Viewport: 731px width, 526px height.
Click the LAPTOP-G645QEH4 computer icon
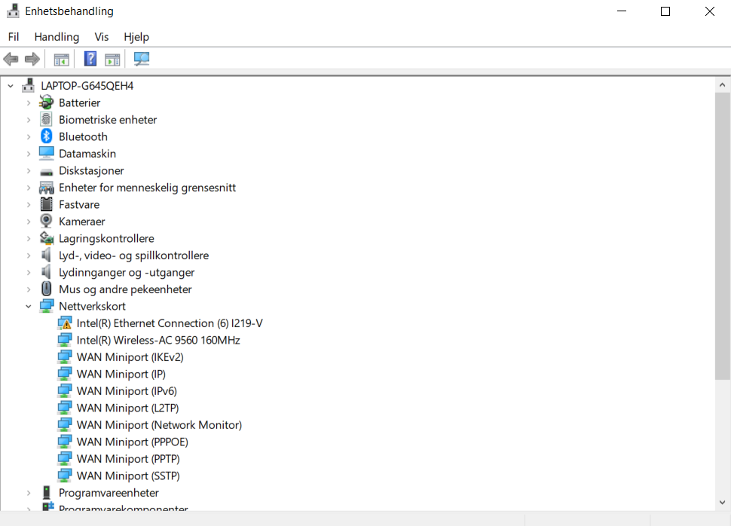pyautogui.click(x=29, y=85)
